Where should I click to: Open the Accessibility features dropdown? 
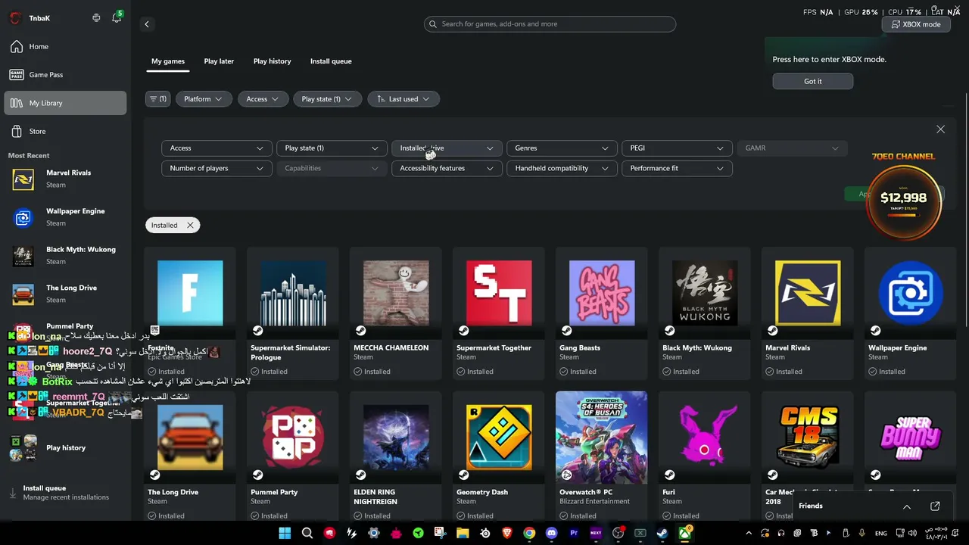coord(447,169)
